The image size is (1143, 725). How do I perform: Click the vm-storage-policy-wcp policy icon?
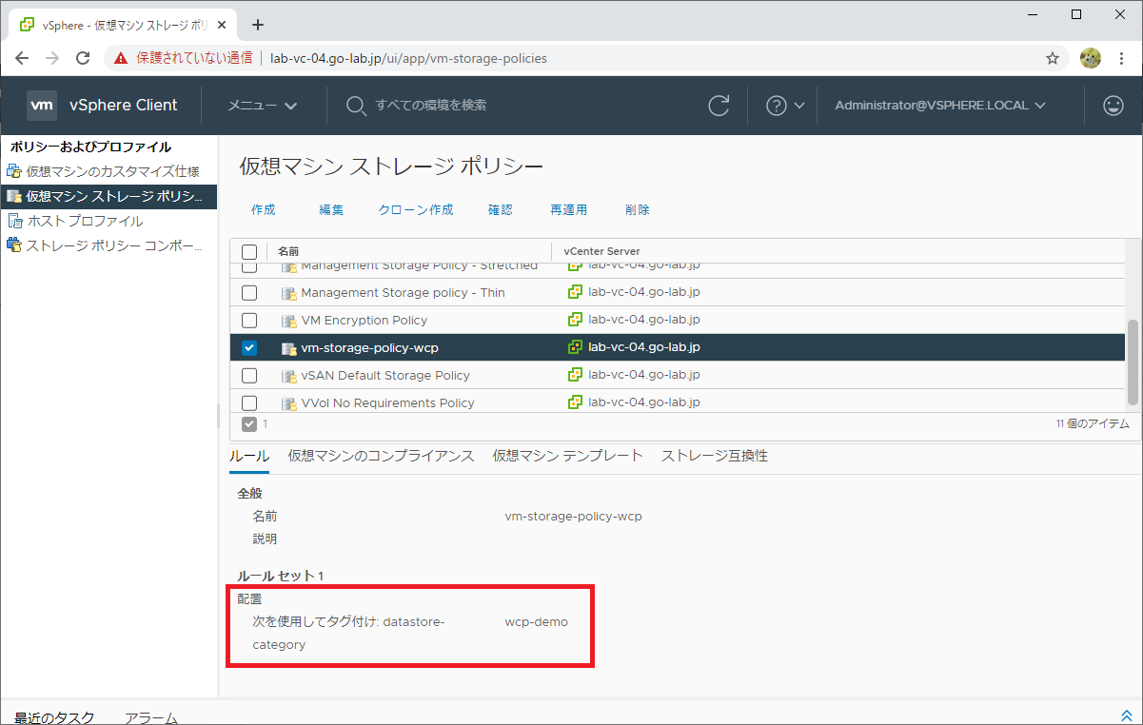coord(289,348)
